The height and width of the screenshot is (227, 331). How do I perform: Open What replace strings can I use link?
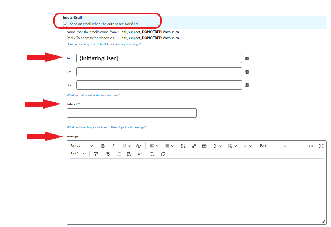[106, 127]
